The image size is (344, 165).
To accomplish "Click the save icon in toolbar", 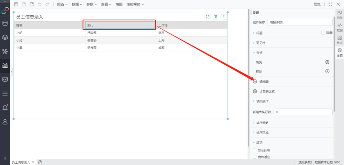I will click(24, 4).
